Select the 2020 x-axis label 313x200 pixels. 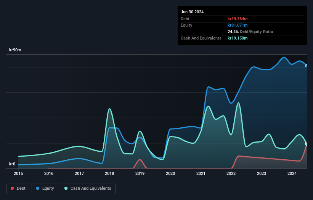(170, 173)
